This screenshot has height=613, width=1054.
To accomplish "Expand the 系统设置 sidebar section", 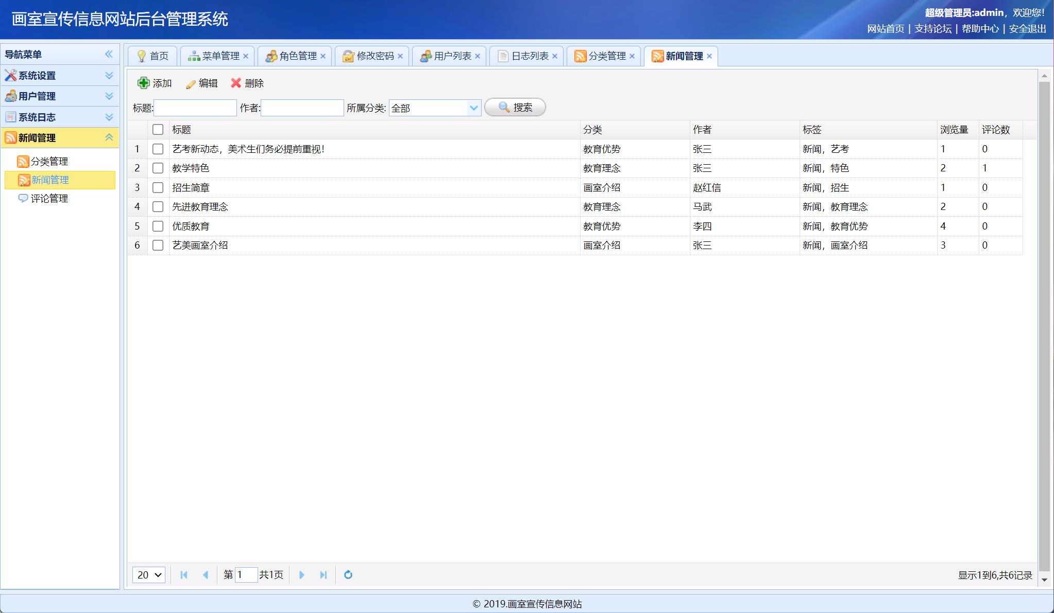I will tap(59, 75).
